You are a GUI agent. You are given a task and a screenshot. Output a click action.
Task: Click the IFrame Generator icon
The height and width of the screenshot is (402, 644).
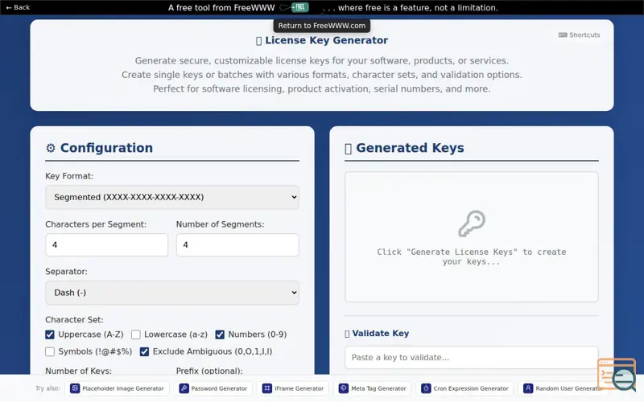pyautogui.click(x=267, y=388)
